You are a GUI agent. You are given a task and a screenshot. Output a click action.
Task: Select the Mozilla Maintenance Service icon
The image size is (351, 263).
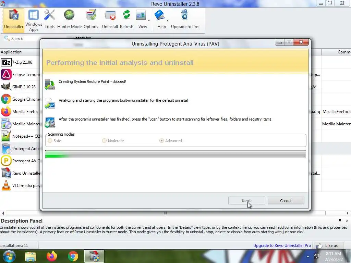click(6, 124)
